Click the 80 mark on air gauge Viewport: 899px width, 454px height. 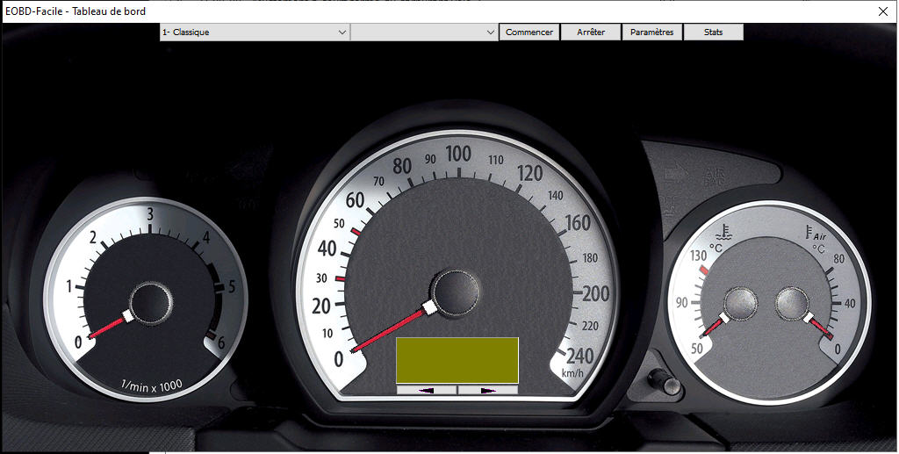(838, 258)
